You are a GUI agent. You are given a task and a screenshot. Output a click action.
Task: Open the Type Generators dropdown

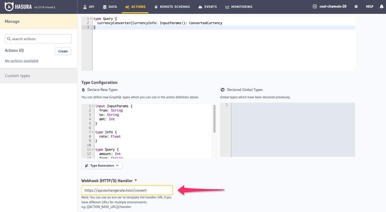tap(102, 165)
